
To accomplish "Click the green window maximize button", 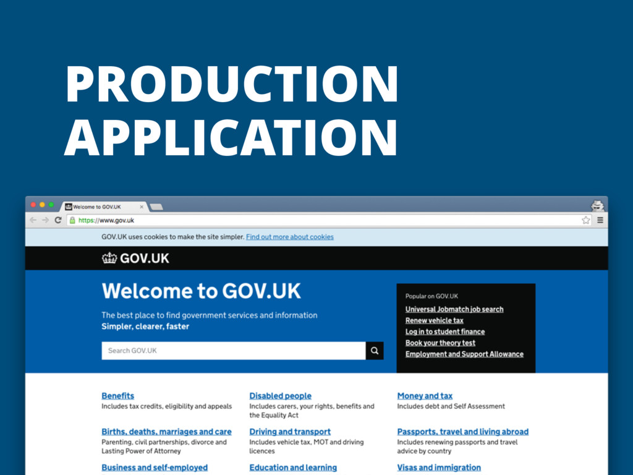I will pos(51,205).
